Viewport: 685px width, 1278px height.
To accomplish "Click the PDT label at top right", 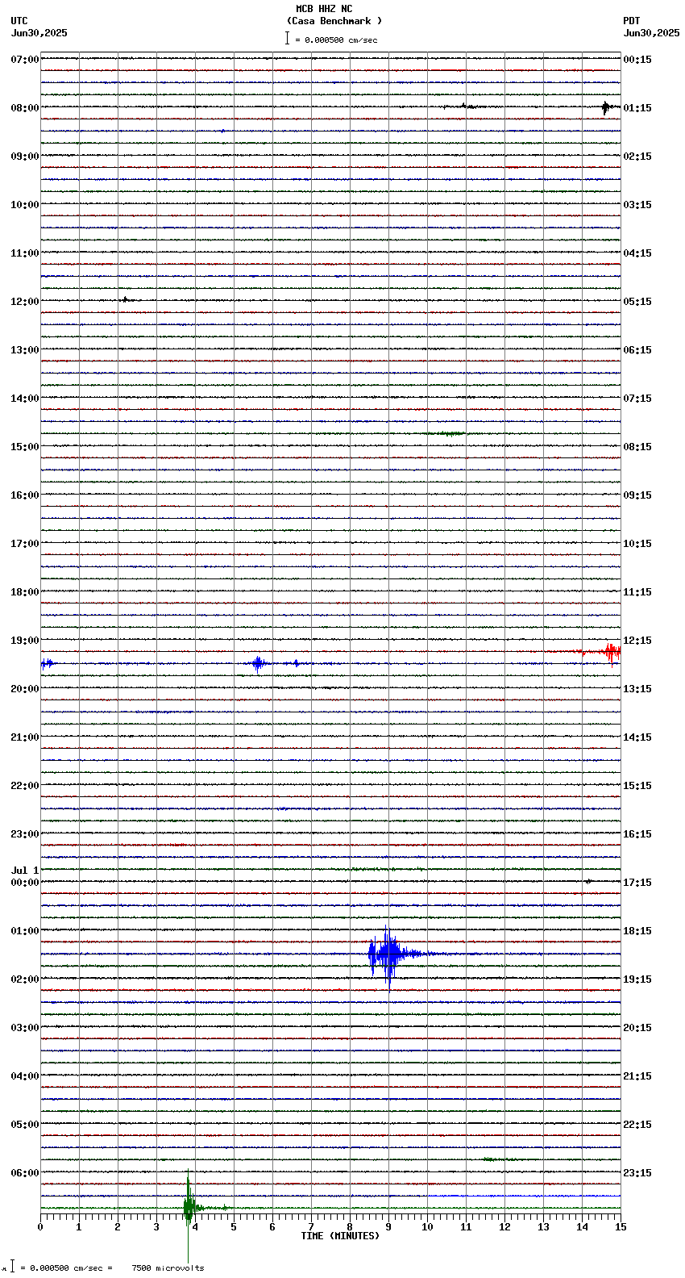I will (x=631, y=21).
